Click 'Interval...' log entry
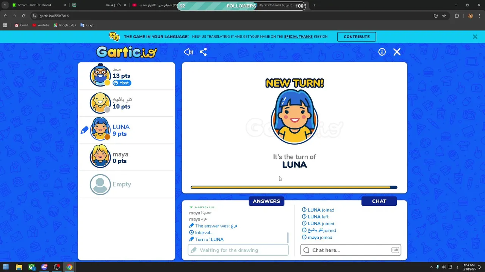Image resolution: width=485 pixels, height=272 pixels. 201,233
